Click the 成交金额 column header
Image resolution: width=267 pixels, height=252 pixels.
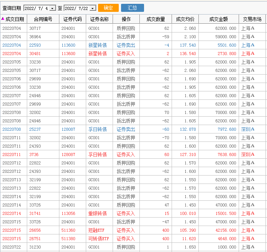click(x=218, y=19)
